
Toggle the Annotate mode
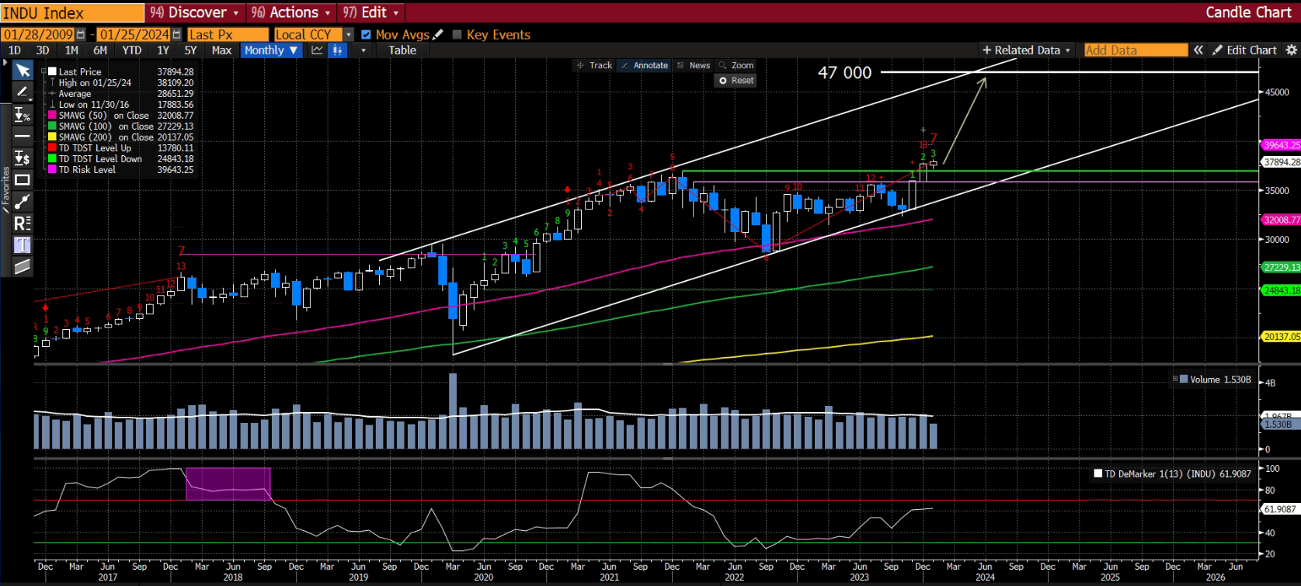coord(645,66)
